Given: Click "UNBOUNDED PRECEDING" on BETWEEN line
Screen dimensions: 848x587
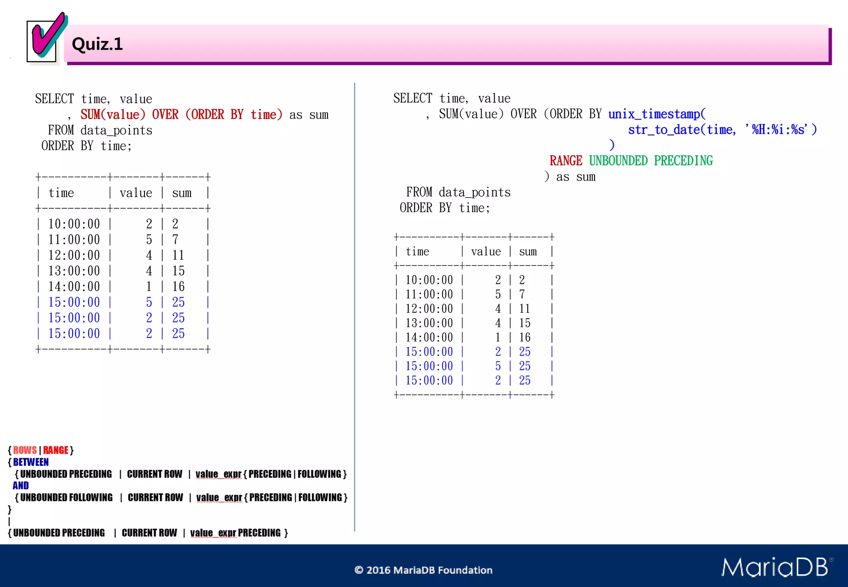Looking at the screenshot, I should pos(66,474).
